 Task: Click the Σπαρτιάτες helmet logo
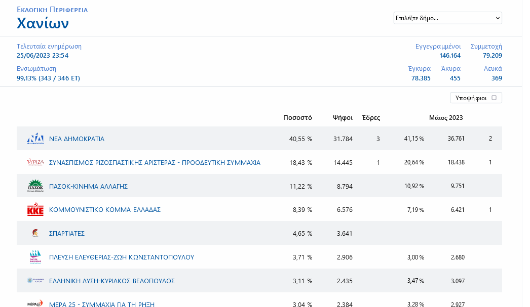(x=35, y=233)
